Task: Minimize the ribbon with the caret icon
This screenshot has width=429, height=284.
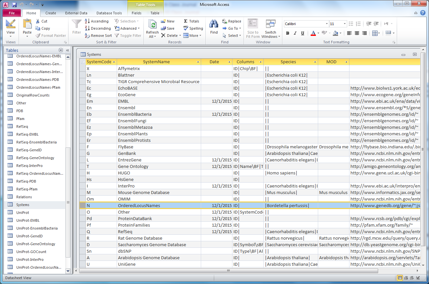Action: click(x=416, y=13)
